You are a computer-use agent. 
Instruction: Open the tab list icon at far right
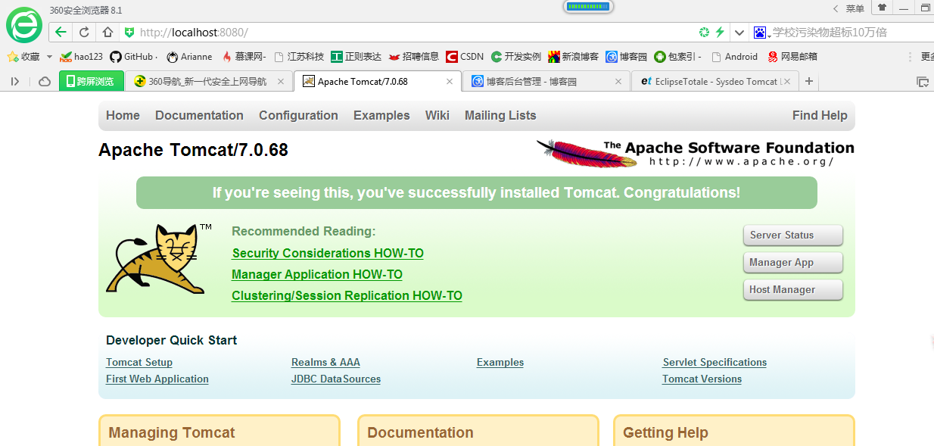click(922, 81)
